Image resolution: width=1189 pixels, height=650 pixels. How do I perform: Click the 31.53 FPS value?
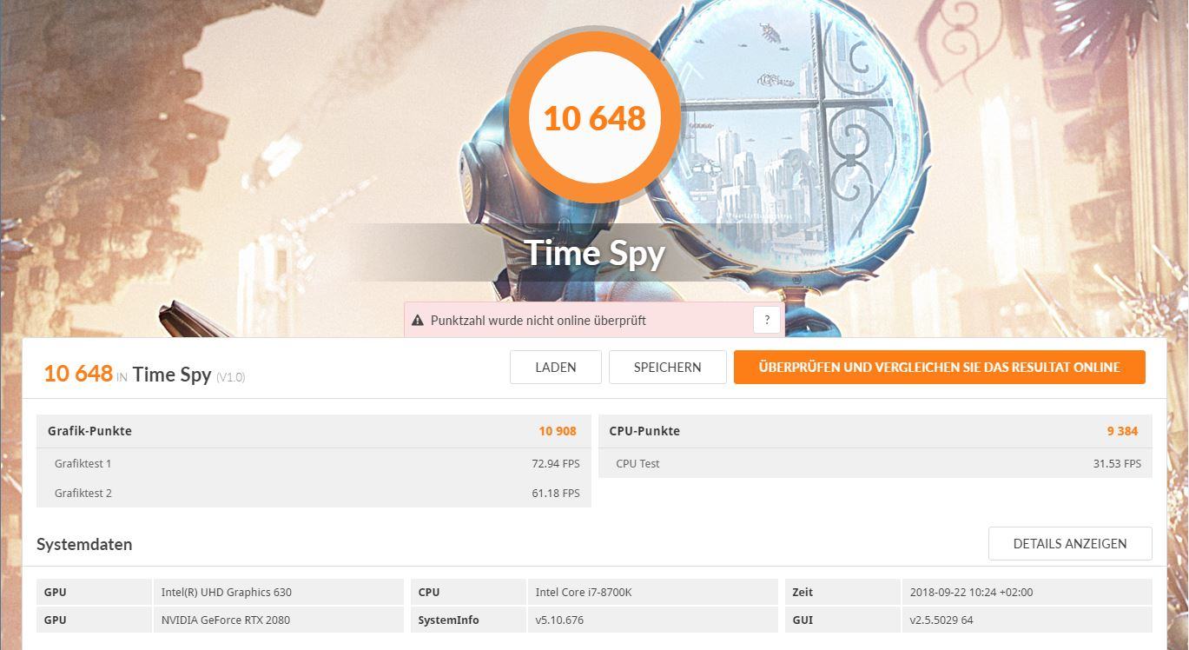click(1117, 463)
